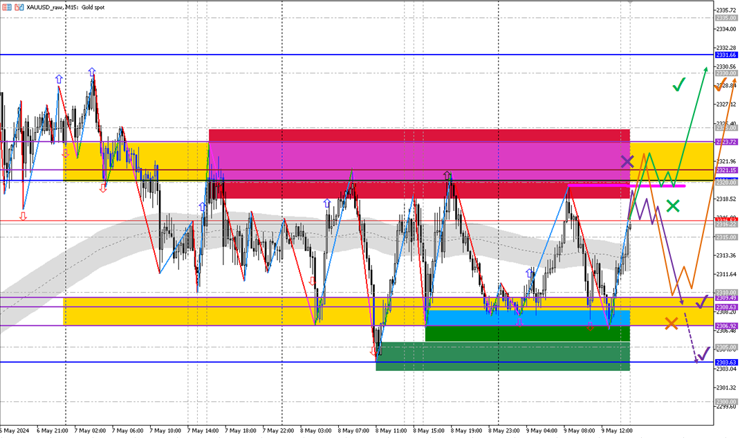Click the 8 May 11:00 time label
The width and height of the screenshot is (740, 438).
click(x=391, y=430)
